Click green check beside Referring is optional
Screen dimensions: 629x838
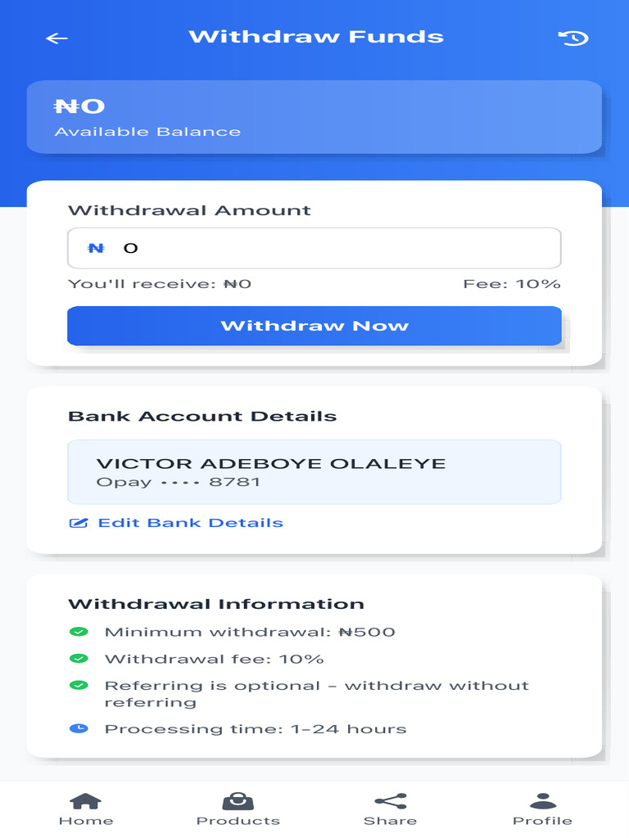point(79,686)
